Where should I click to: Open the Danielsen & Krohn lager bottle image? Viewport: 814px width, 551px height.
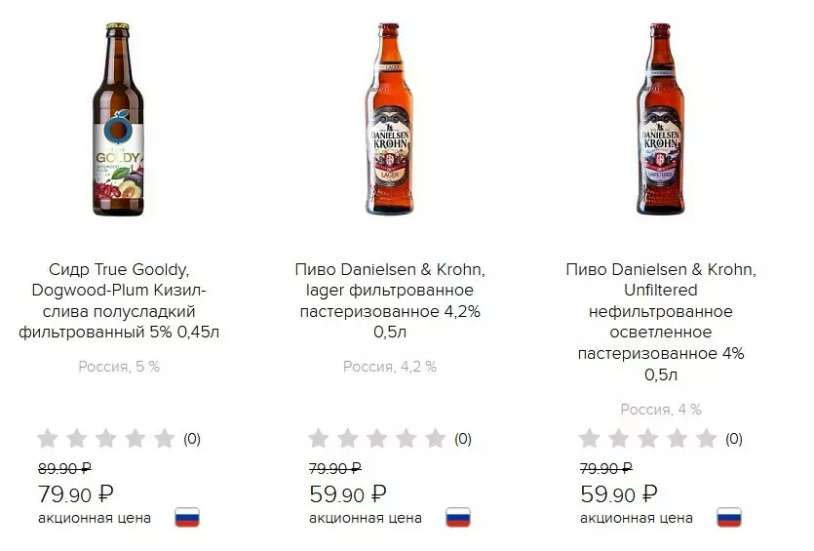click(390, 118)
